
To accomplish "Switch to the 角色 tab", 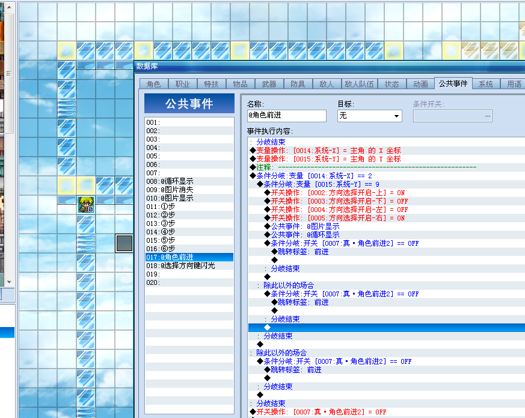I will (153, 84).
